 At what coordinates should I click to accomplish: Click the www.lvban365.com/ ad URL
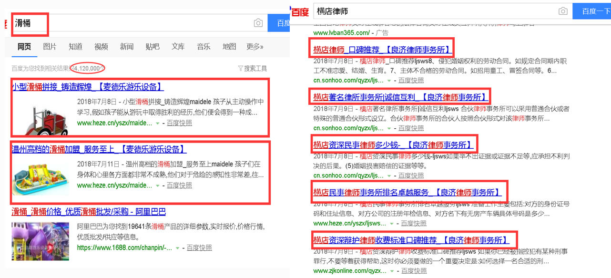pos(341,33)
